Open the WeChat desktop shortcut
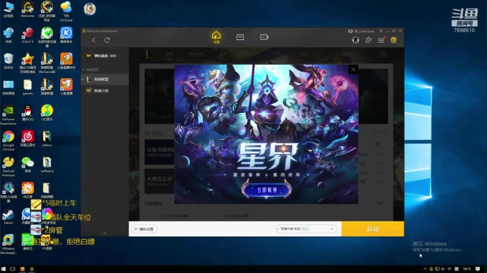The image size is (487, 273). pos(28,164)
